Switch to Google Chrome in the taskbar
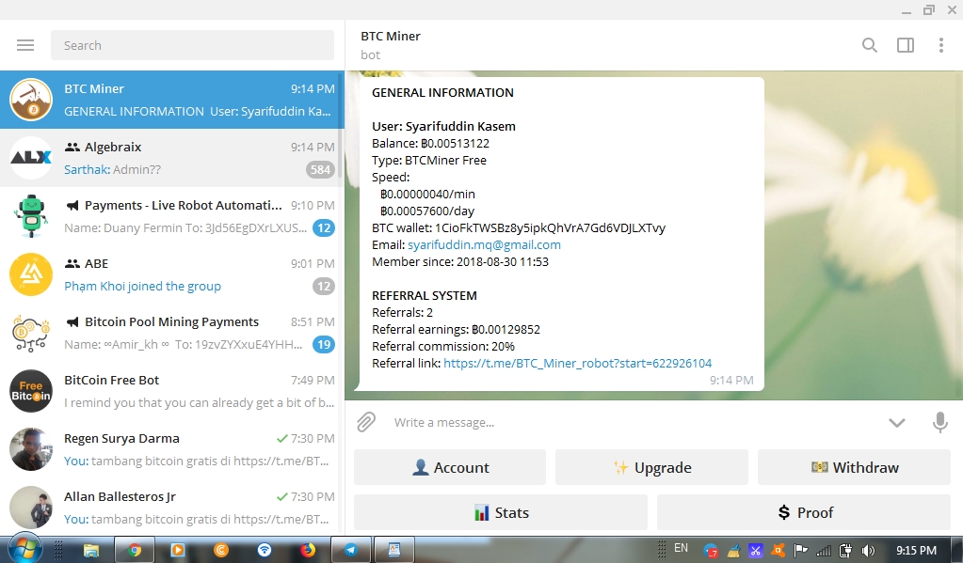This screenshot has width=963, height=563. click(x=134, y=550)
